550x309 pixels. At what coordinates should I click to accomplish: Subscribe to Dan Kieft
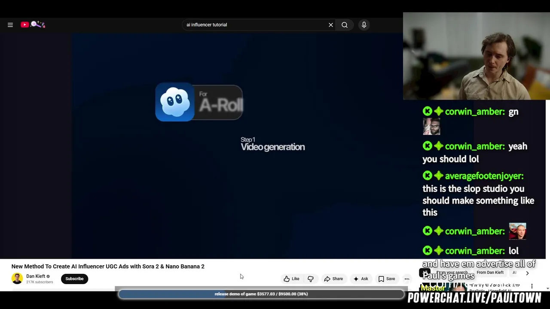tap(74, 279)
